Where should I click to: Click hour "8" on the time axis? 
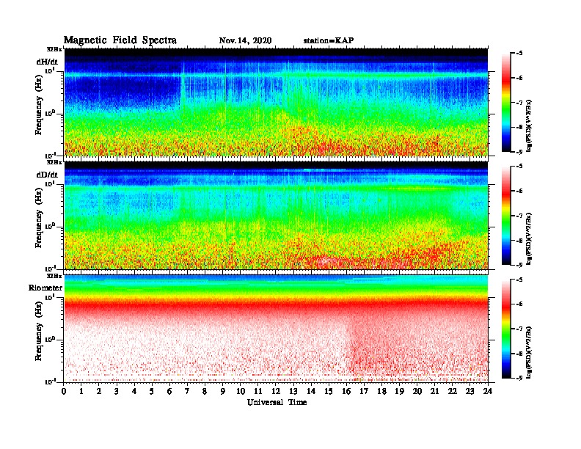click(205, 391)
